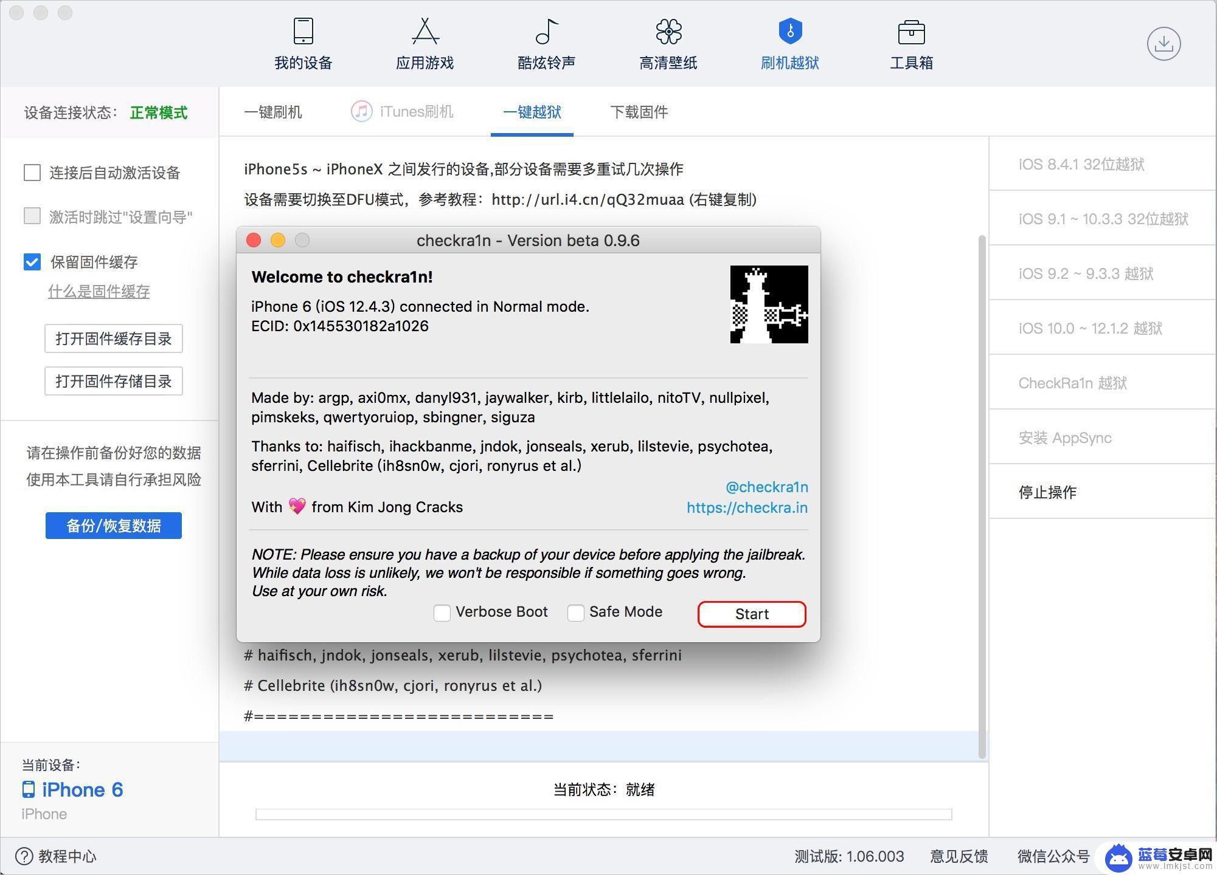Image resolution: width=1217 pixels, height=875 pixels.
Task: Select iOS 9.1 ~ 10.3.3 32位越狱 option
Action: point(1103,219)
